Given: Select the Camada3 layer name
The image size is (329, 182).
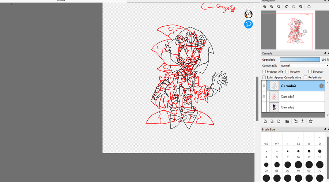Looking at the screenshot, I should [x=288, y=86].
